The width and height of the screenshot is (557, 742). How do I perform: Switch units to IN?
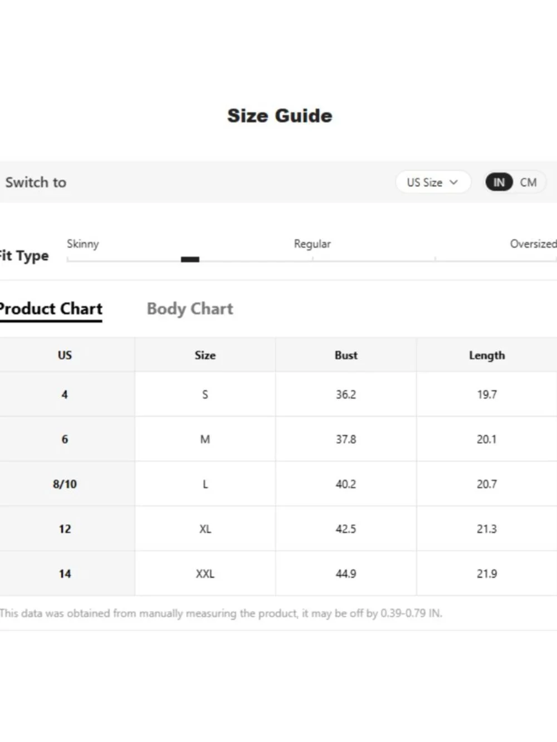[499, 182]
